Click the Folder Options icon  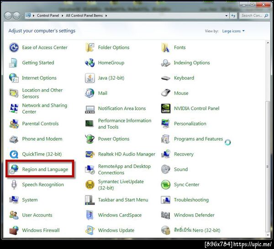[90, 48]
